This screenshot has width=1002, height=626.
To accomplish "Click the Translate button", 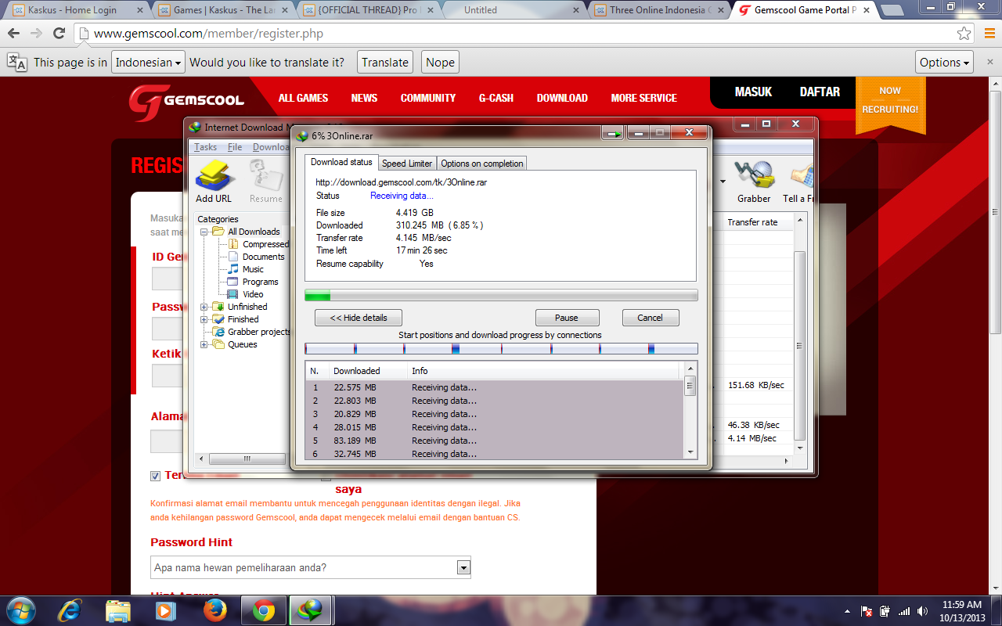I will 385,62.
